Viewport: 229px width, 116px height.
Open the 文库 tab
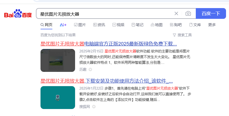pos(195,25)
